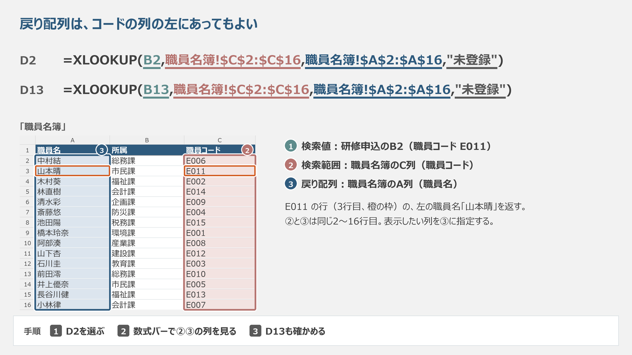Image resolution: width=632 pixels, height=355 pixels.
Task: Click step text D2を選ぶ
Action: coord(85,331)
